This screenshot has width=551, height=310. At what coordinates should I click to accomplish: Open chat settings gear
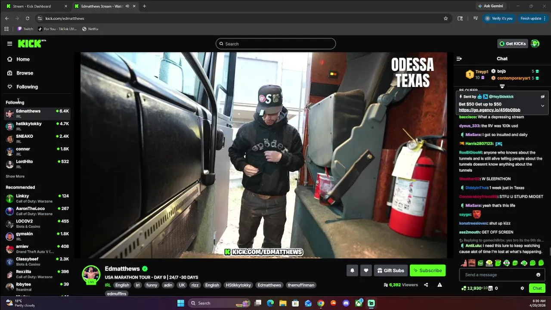point(522,288)
